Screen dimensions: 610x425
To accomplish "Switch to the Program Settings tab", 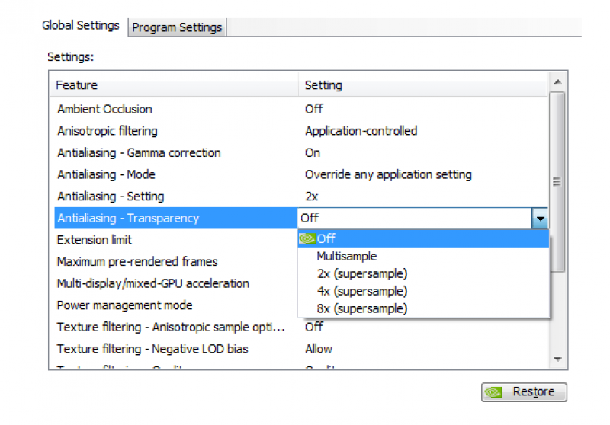I will click(x=177, y=27).
